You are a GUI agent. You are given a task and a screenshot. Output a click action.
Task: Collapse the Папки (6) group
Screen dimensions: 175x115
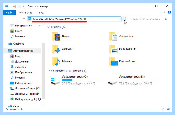pyautogui.click(x=49, y=27)
